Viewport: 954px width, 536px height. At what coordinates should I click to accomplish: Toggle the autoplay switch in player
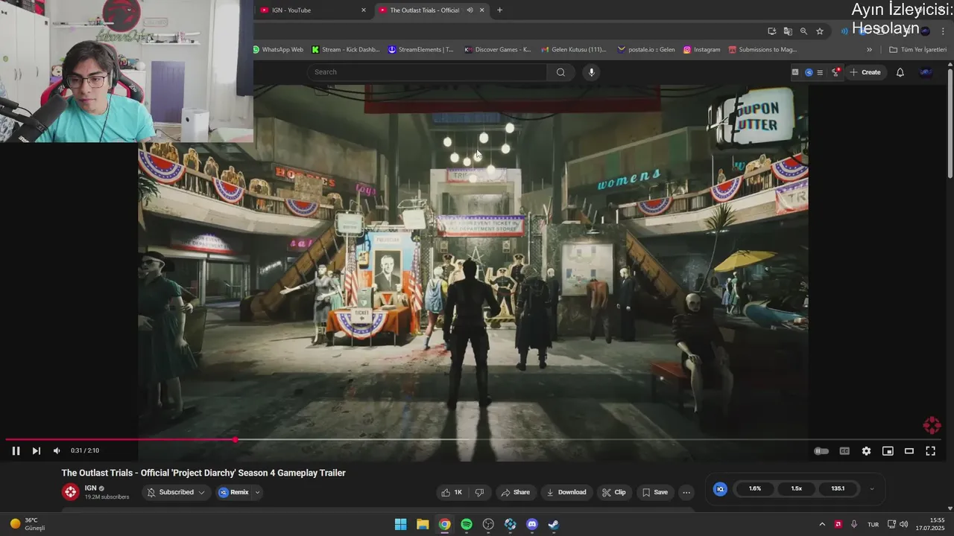(821, 451)
